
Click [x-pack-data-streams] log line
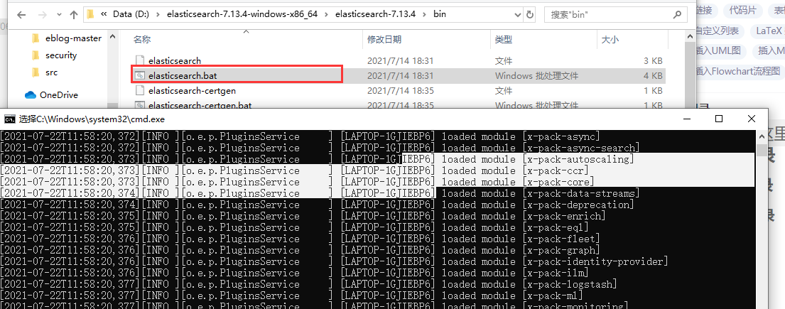(581, 193)
